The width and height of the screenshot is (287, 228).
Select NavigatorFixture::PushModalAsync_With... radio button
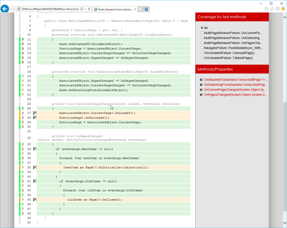click(202, 48)
